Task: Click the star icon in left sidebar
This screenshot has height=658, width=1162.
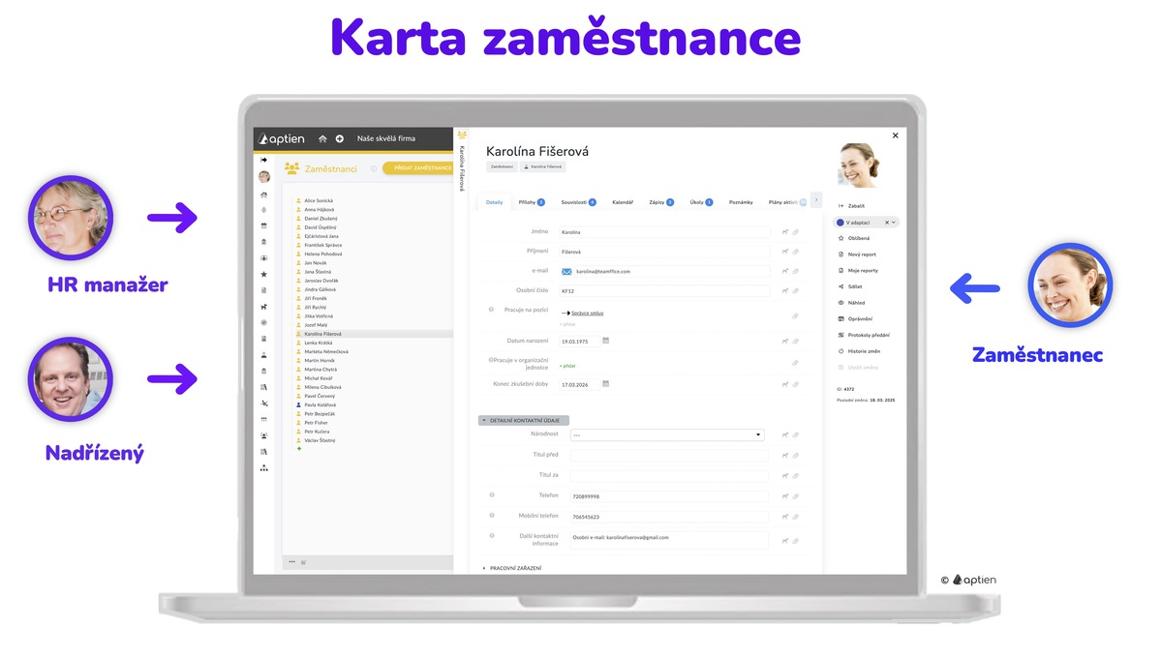Action: pyautogui.click(x=263, y=274)
